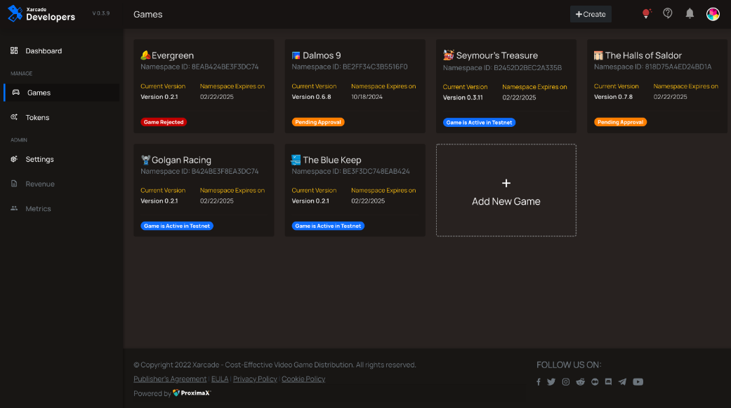This screenshot has width=731, height=408.
Task: Open the Twitter social icon
Action: [x=552, y=381]
